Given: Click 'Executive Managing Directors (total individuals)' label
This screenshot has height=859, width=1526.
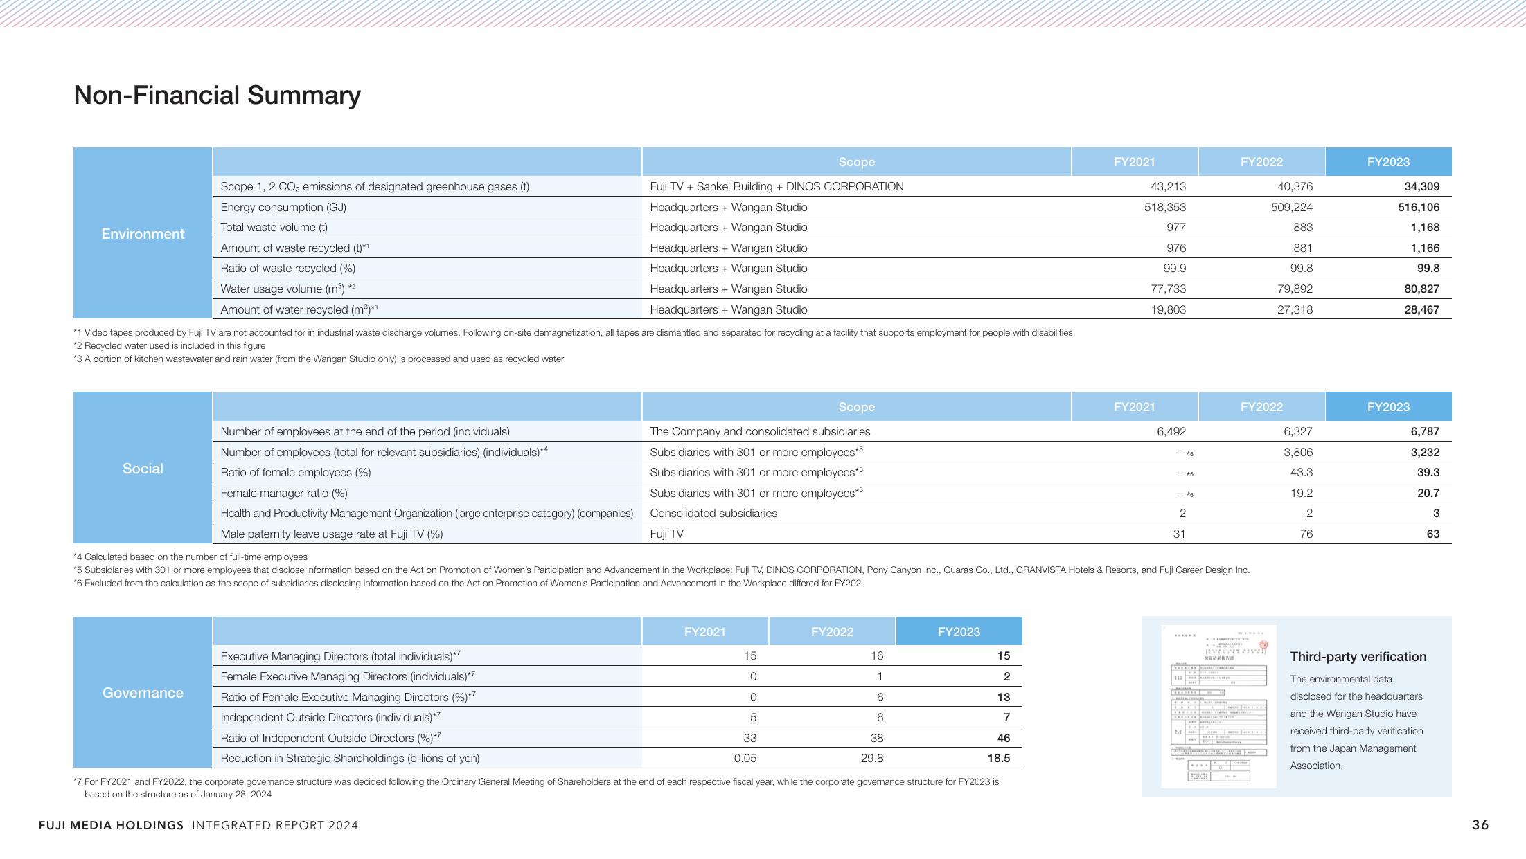Looking at the screenshot, I should tap(340, 655).
